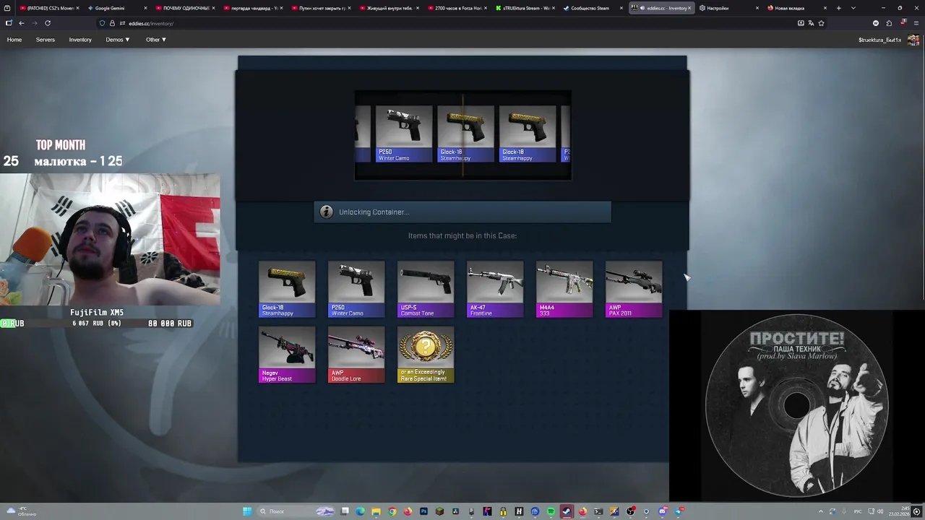Click the info icon beside Unlocking Container
This screenshot has width=925, height=520.
click(326, 212)
